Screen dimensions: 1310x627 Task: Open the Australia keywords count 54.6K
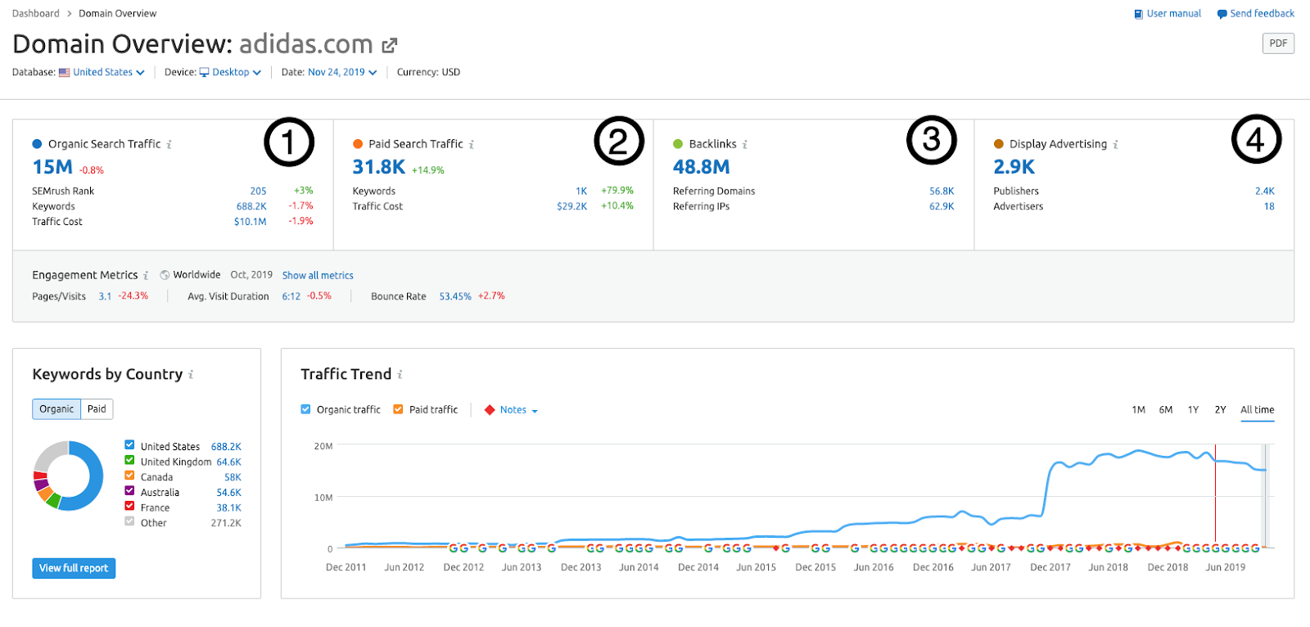click(229, 494)
